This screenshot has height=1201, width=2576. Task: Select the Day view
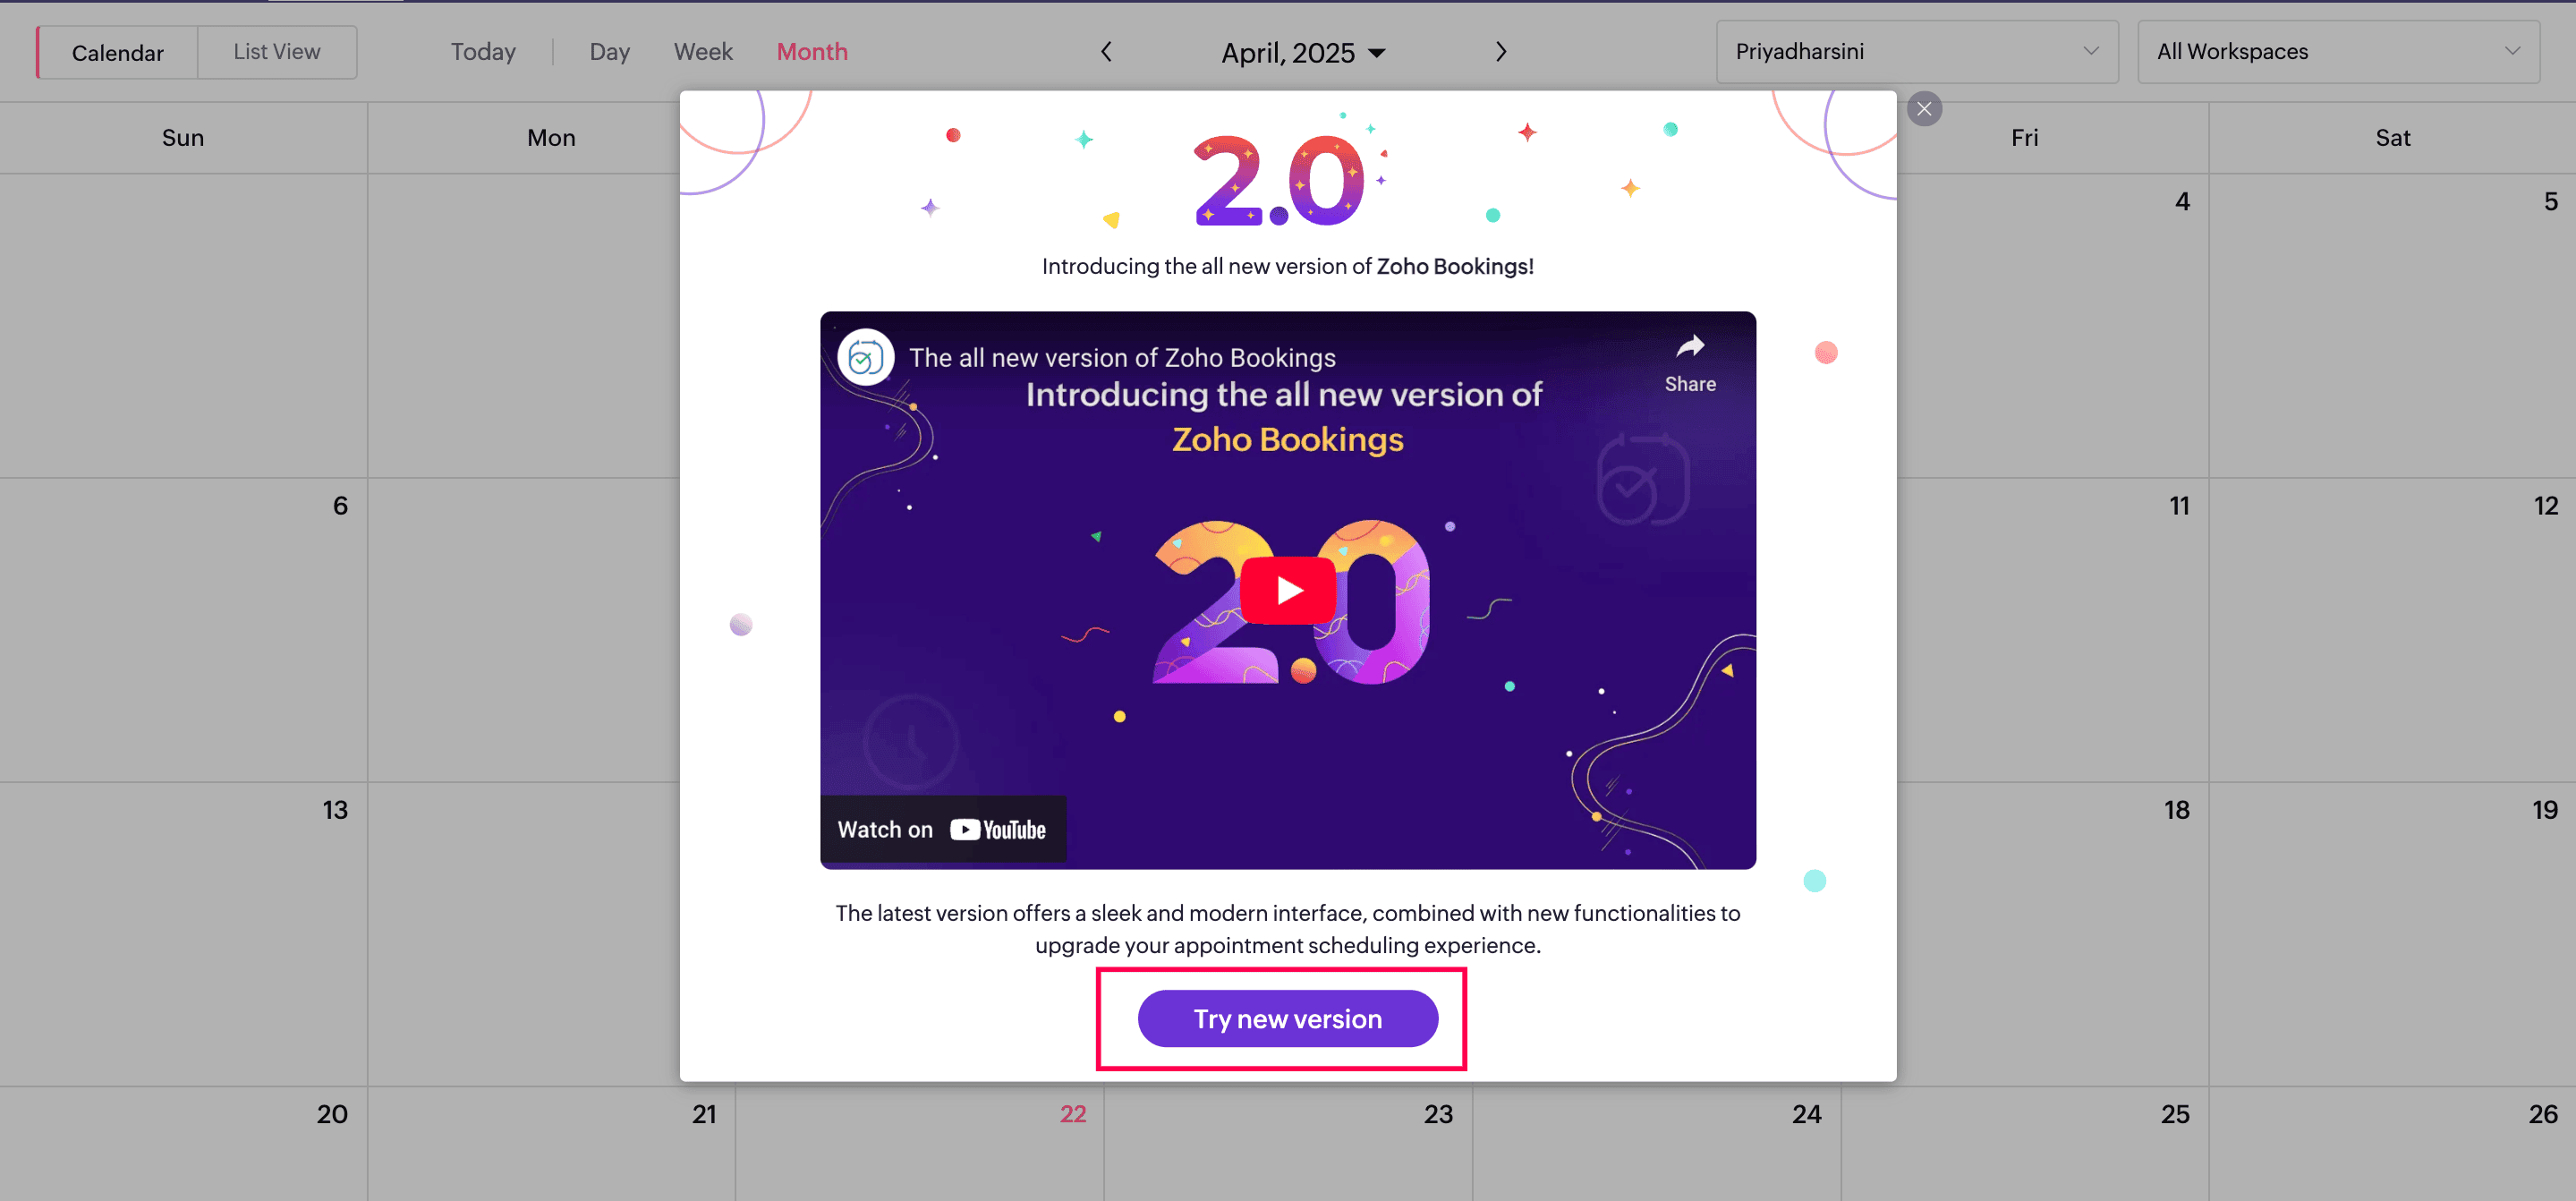609,52
